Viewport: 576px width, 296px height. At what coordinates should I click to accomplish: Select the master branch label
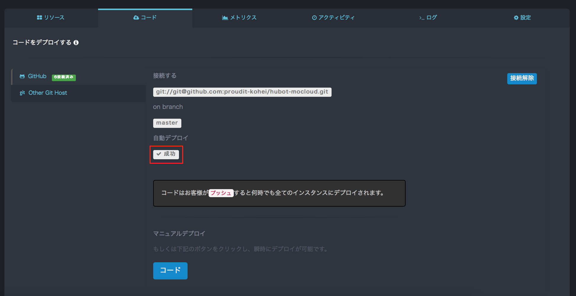[x=167, y=123]
